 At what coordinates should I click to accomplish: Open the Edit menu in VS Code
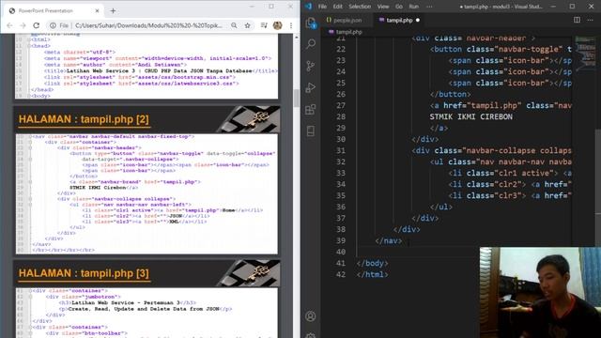(338, 7)
